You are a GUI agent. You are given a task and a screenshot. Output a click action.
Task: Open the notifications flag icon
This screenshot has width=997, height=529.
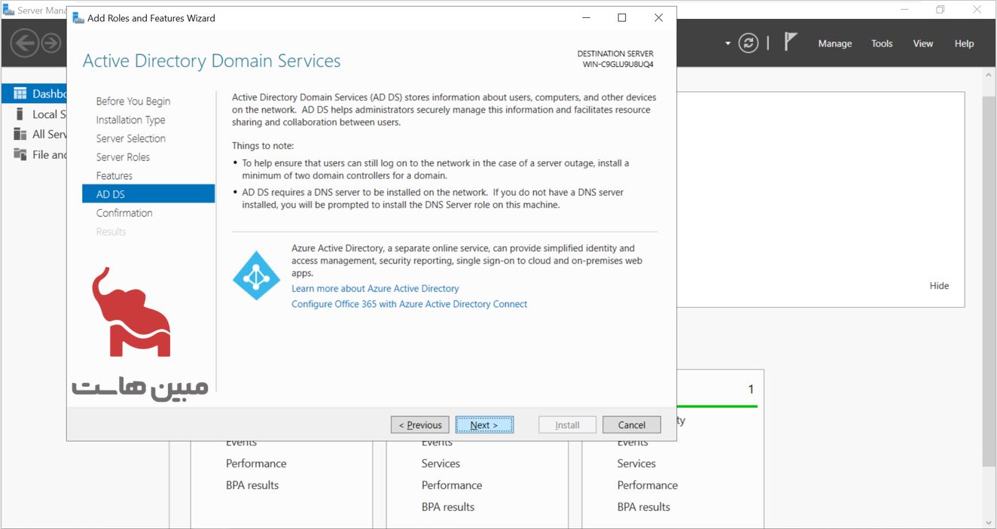pyautogui.click(x=790, y=42)
